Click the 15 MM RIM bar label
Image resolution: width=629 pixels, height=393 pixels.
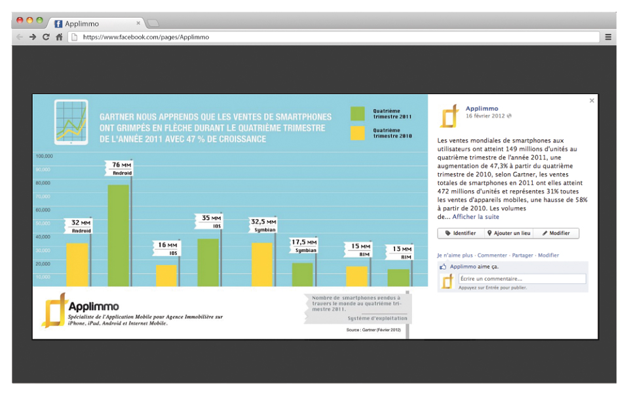pos(358,250)
